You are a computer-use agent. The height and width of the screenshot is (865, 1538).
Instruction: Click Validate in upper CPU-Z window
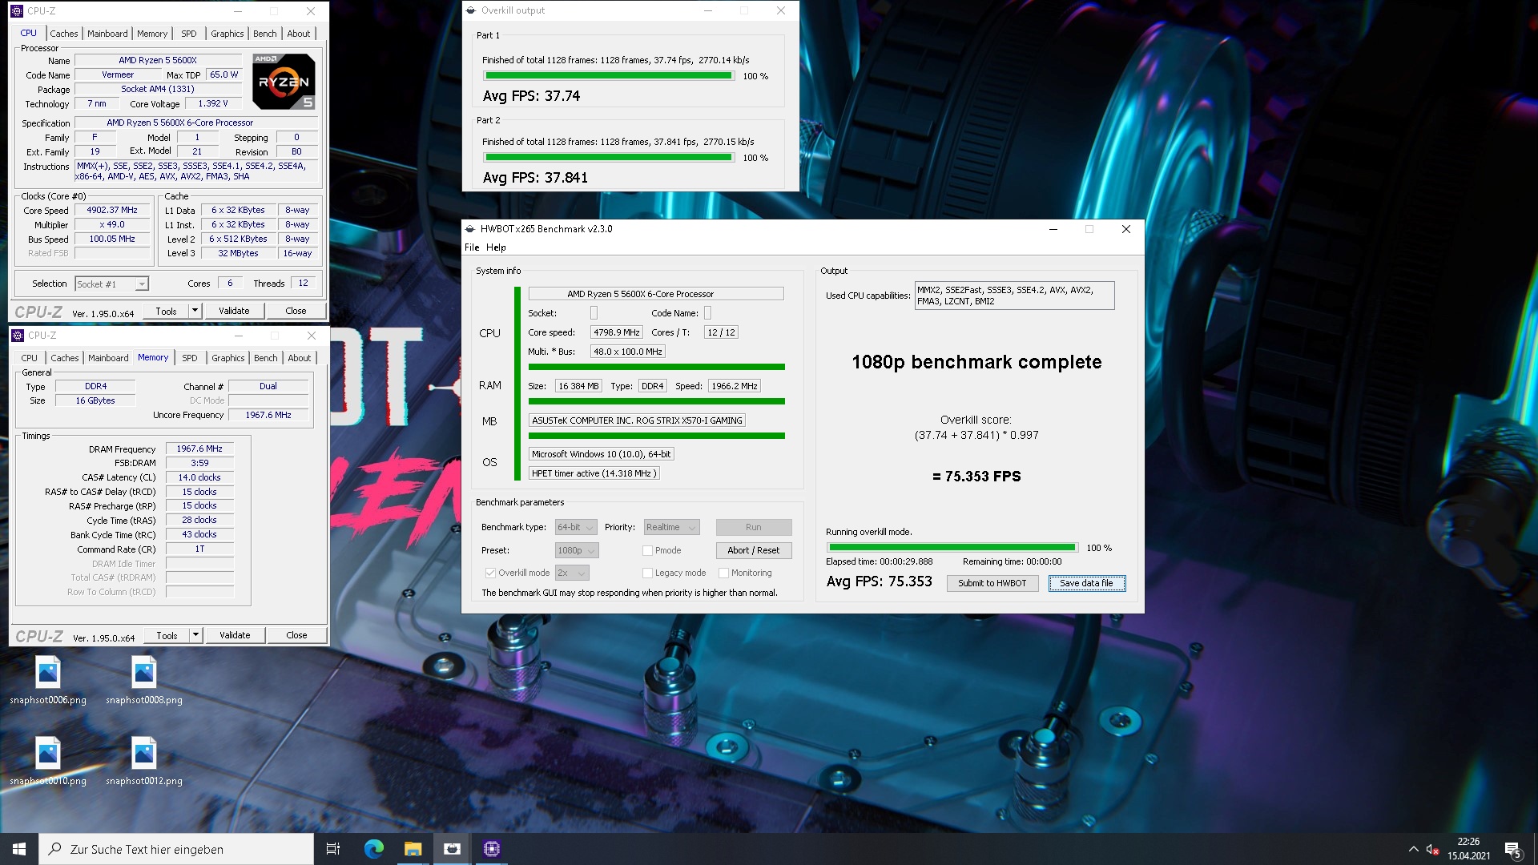pos(234,311)
